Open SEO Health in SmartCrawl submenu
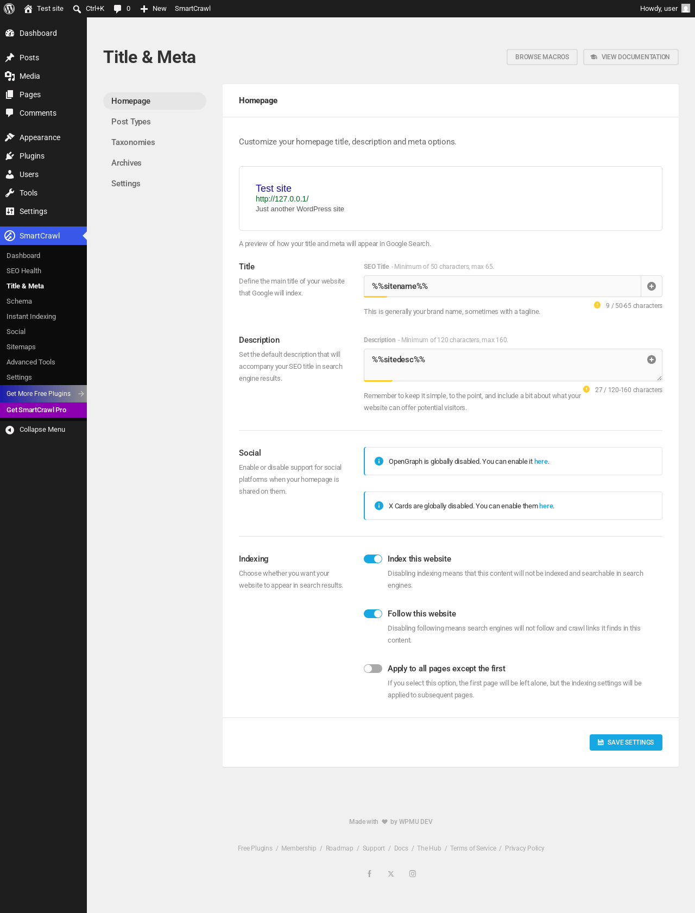The image size is (695, 913). point(43,271)
